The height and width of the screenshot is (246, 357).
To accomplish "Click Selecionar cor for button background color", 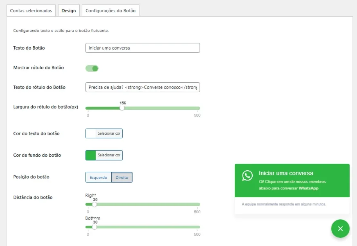I will pyautogui.click(x=109, y=155).
